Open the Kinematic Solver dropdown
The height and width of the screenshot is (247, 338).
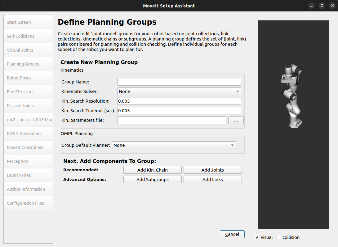[x=179, y=91]
